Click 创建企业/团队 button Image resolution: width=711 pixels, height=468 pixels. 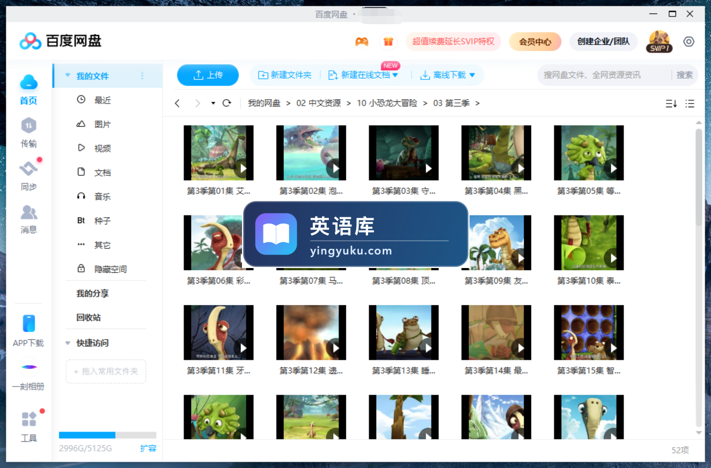(604, 41)
